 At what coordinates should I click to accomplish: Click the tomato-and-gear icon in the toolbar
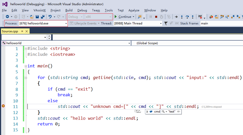(211, 17)
